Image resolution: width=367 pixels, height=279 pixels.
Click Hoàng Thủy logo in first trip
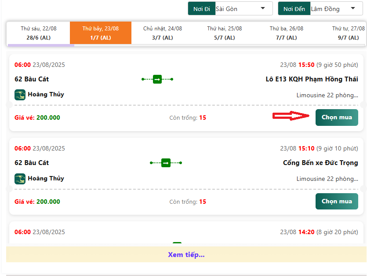[x=20, y=95]
